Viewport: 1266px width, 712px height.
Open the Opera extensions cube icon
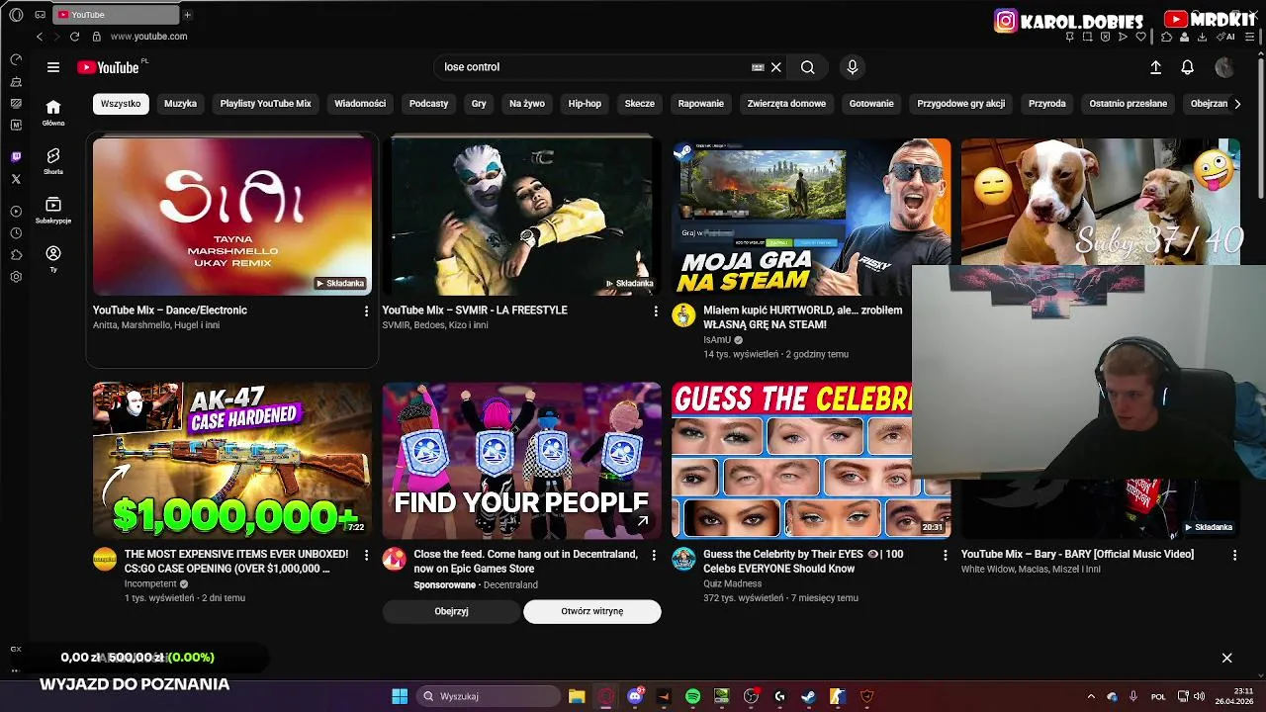click(x=1167, y=37)
